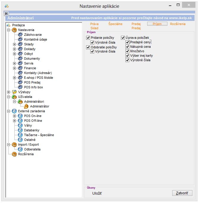This screenshot has width=199, height=203.
Task: Collapse the Nastavenia tree node
Action: point(8,30)
